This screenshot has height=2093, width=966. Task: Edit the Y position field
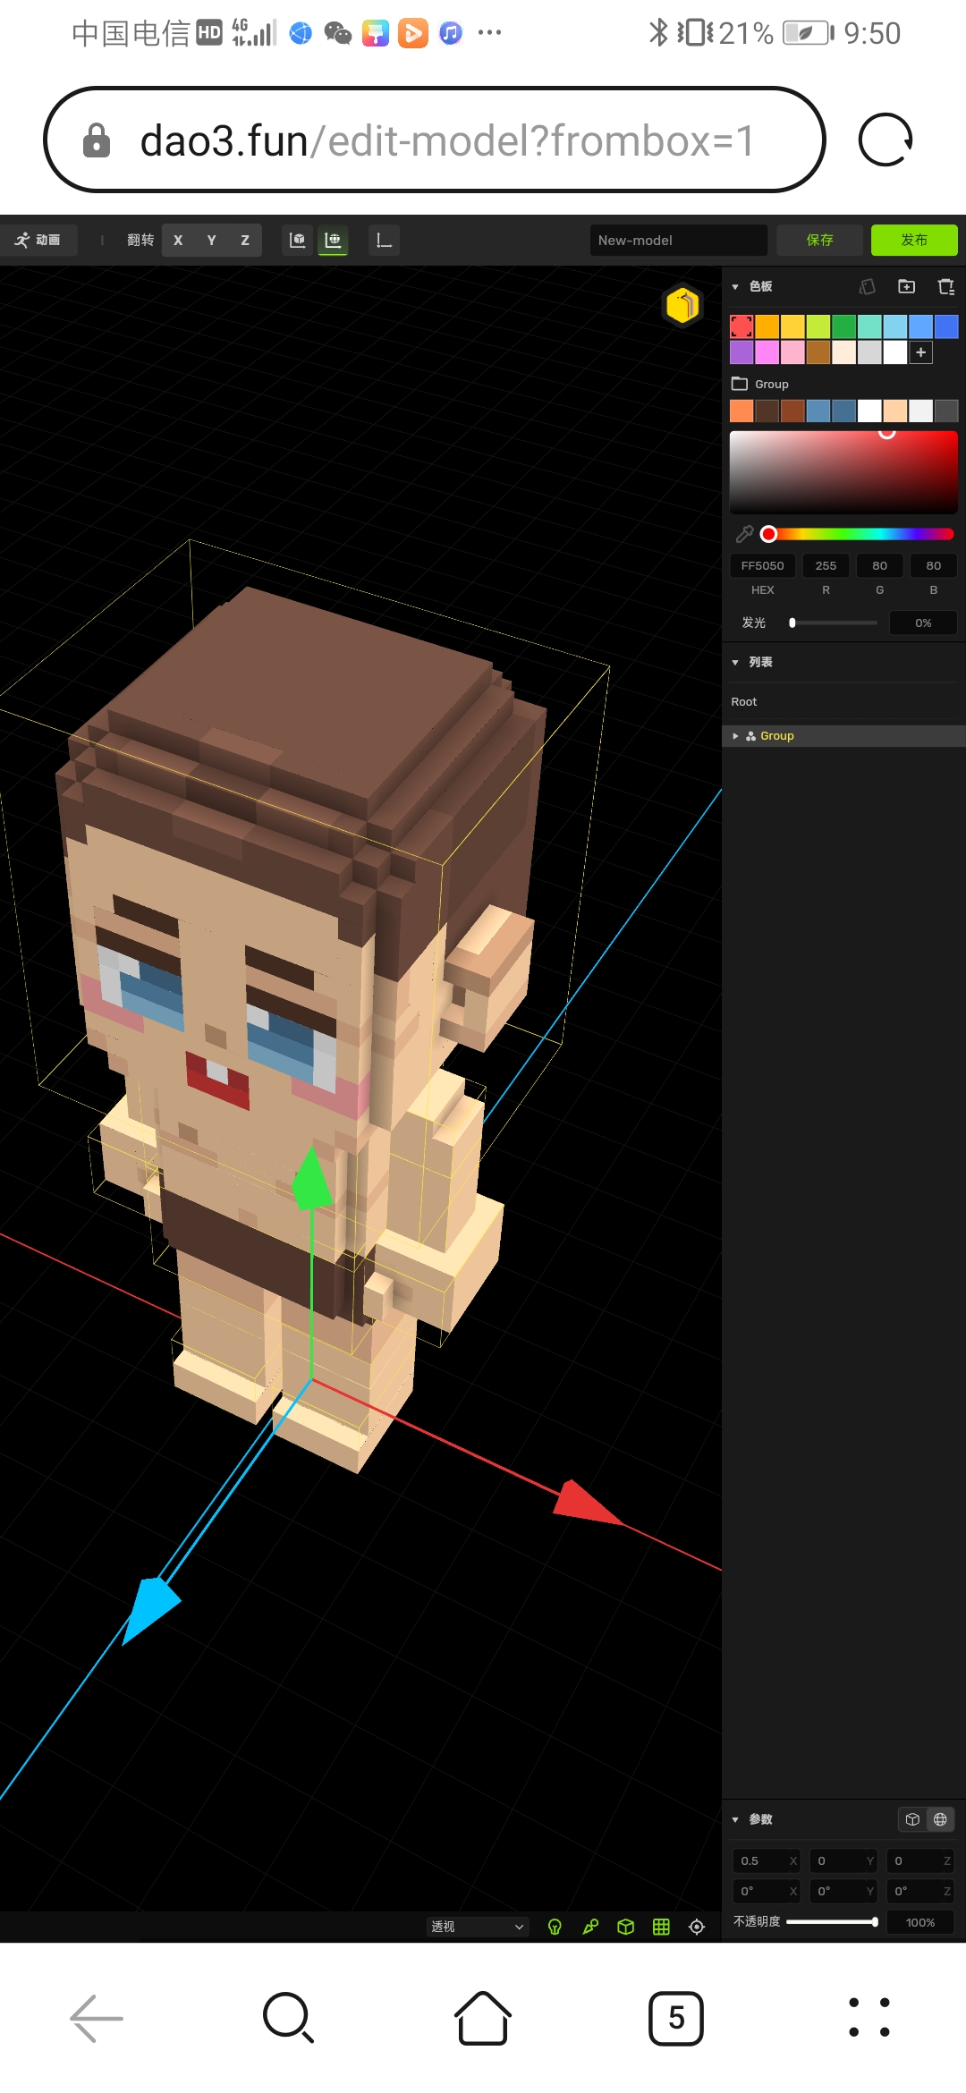pos(843,1861)
